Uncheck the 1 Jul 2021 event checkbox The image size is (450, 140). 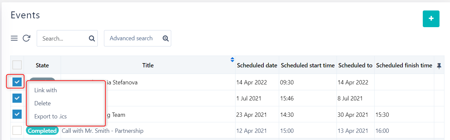point(17,98)
